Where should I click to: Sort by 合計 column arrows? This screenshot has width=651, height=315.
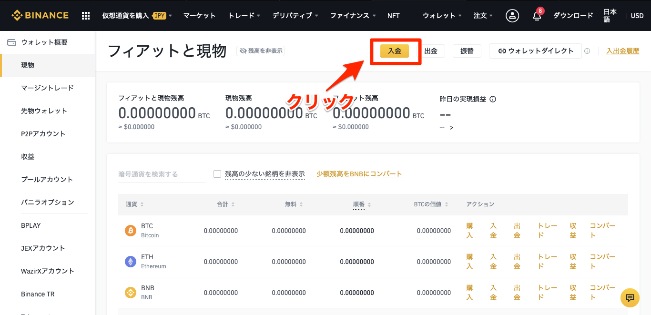(x=233, y=204)
